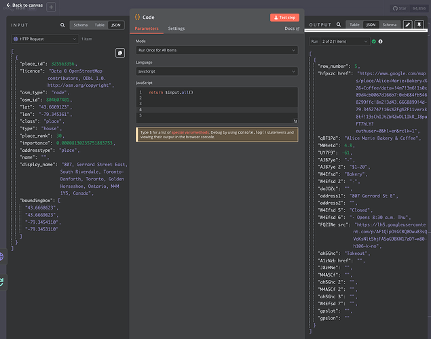Click "$1–20" price value in output
Viewport: 431px width, 339px height.
pyautogui.click(x=358, y=167)
